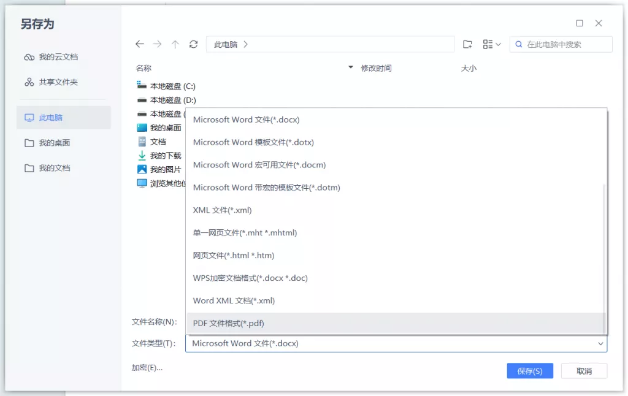Screen dimensions: 628x396
Task: Choose 单一网页文件(*.mht *.mhtml) option
Action: (394, 233)
